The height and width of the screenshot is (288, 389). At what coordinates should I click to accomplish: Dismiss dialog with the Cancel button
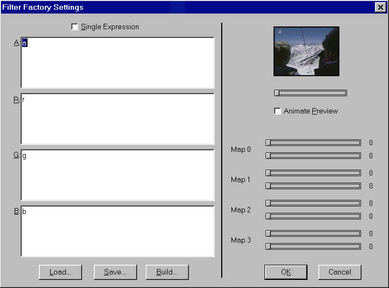(x=339, y=272)
